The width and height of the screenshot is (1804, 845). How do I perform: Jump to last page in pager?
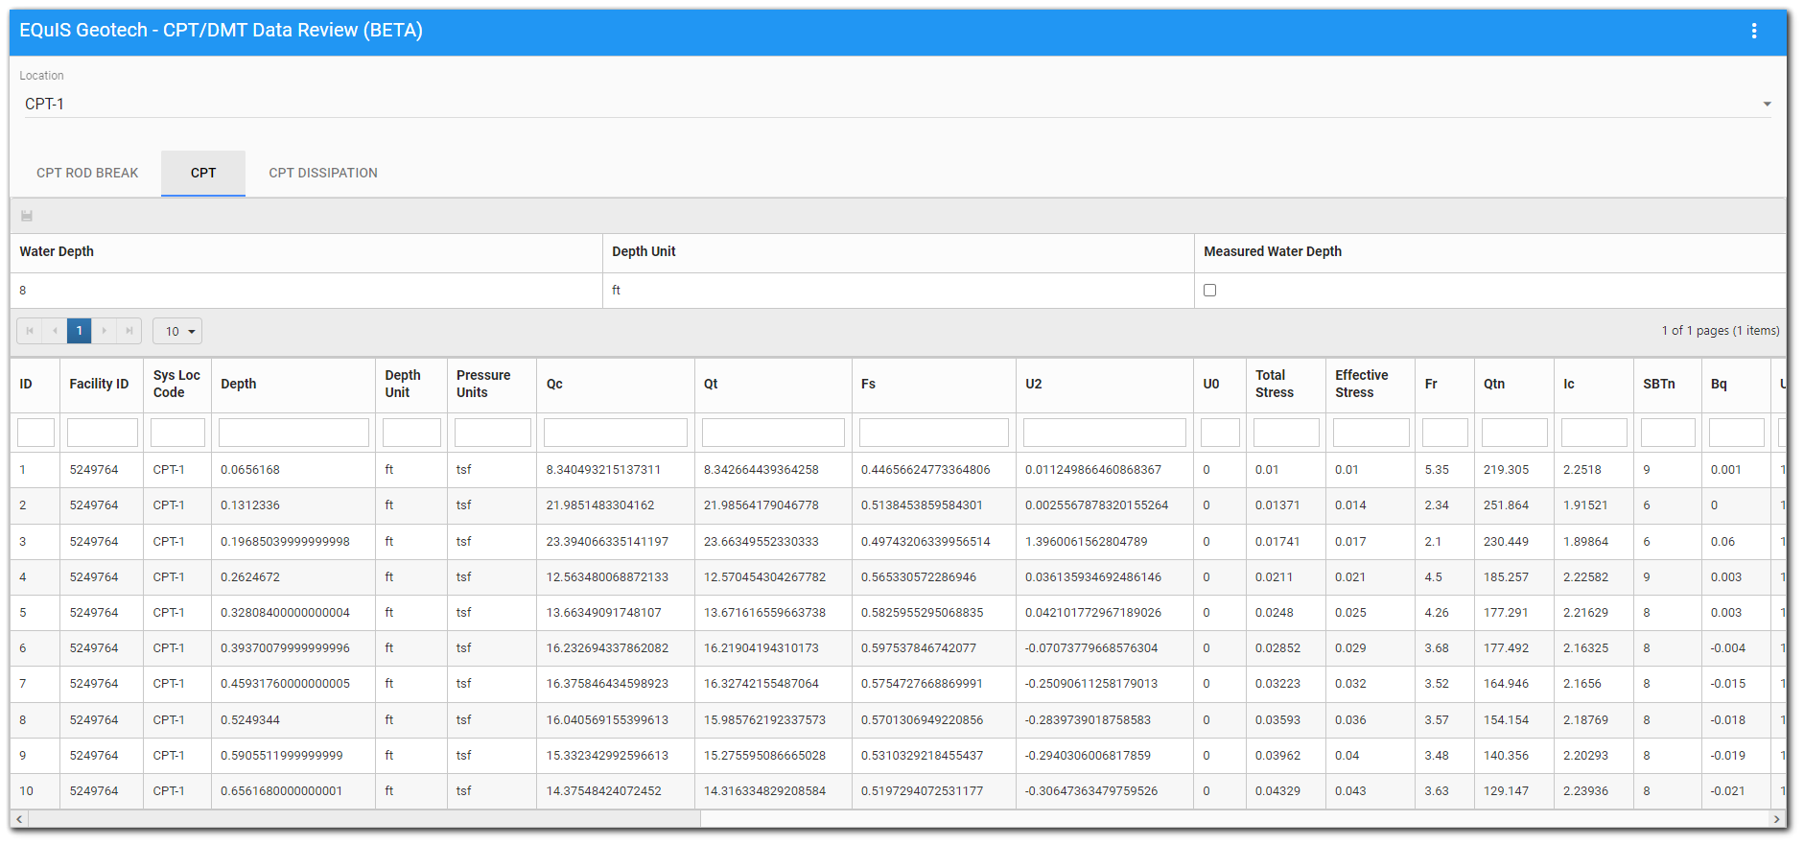129,331
